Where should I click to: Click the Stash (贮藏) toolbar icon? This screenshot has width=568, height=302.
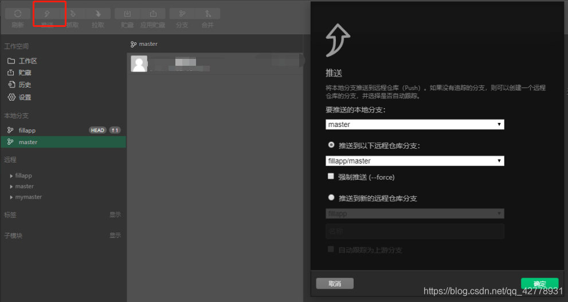(127, 14)
